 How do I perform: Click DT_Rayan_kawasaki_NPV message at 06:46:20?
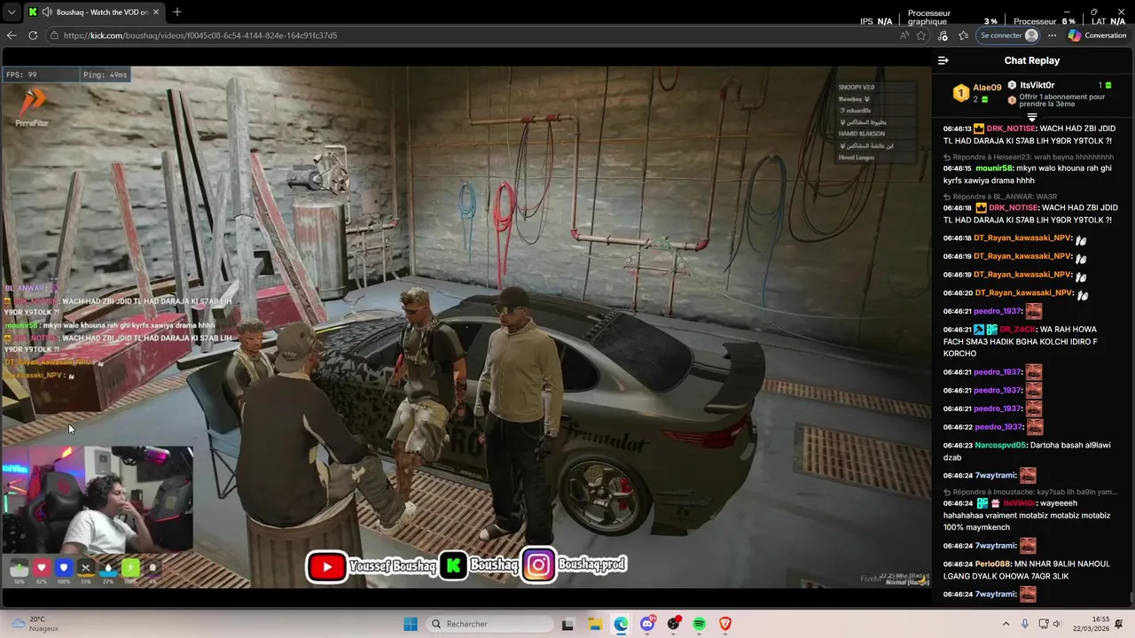[x=1014, y=293]
